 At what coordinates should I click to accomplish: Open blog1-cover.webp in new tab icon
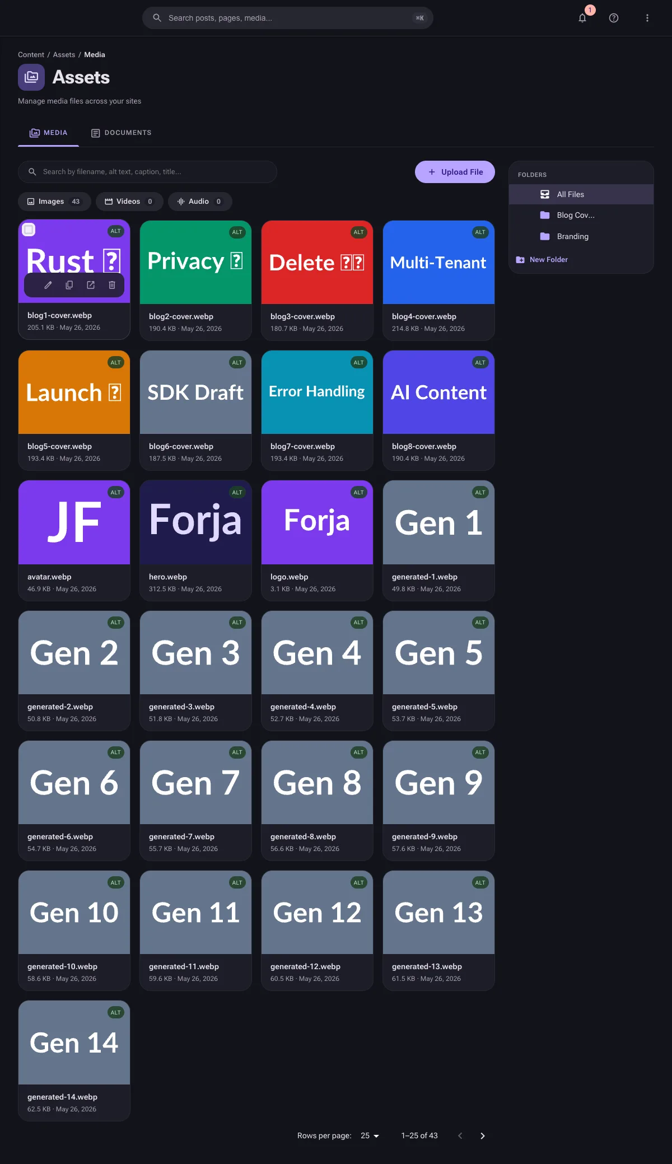coord(91,285)
